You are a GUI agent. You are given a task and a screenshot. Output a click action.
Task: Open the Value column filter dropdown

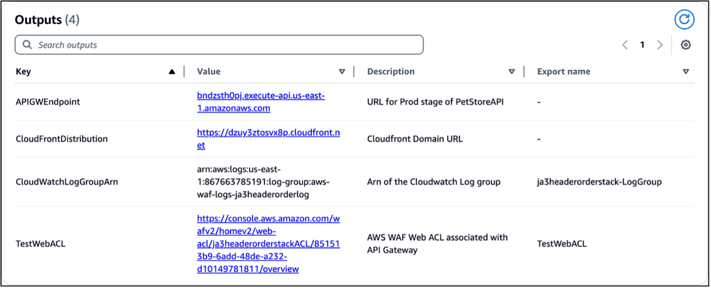(x=342, y=71)
